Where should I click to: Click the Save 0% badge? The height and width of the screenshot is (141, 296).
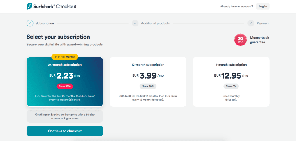pyautogui.click(x=231, y=86)
